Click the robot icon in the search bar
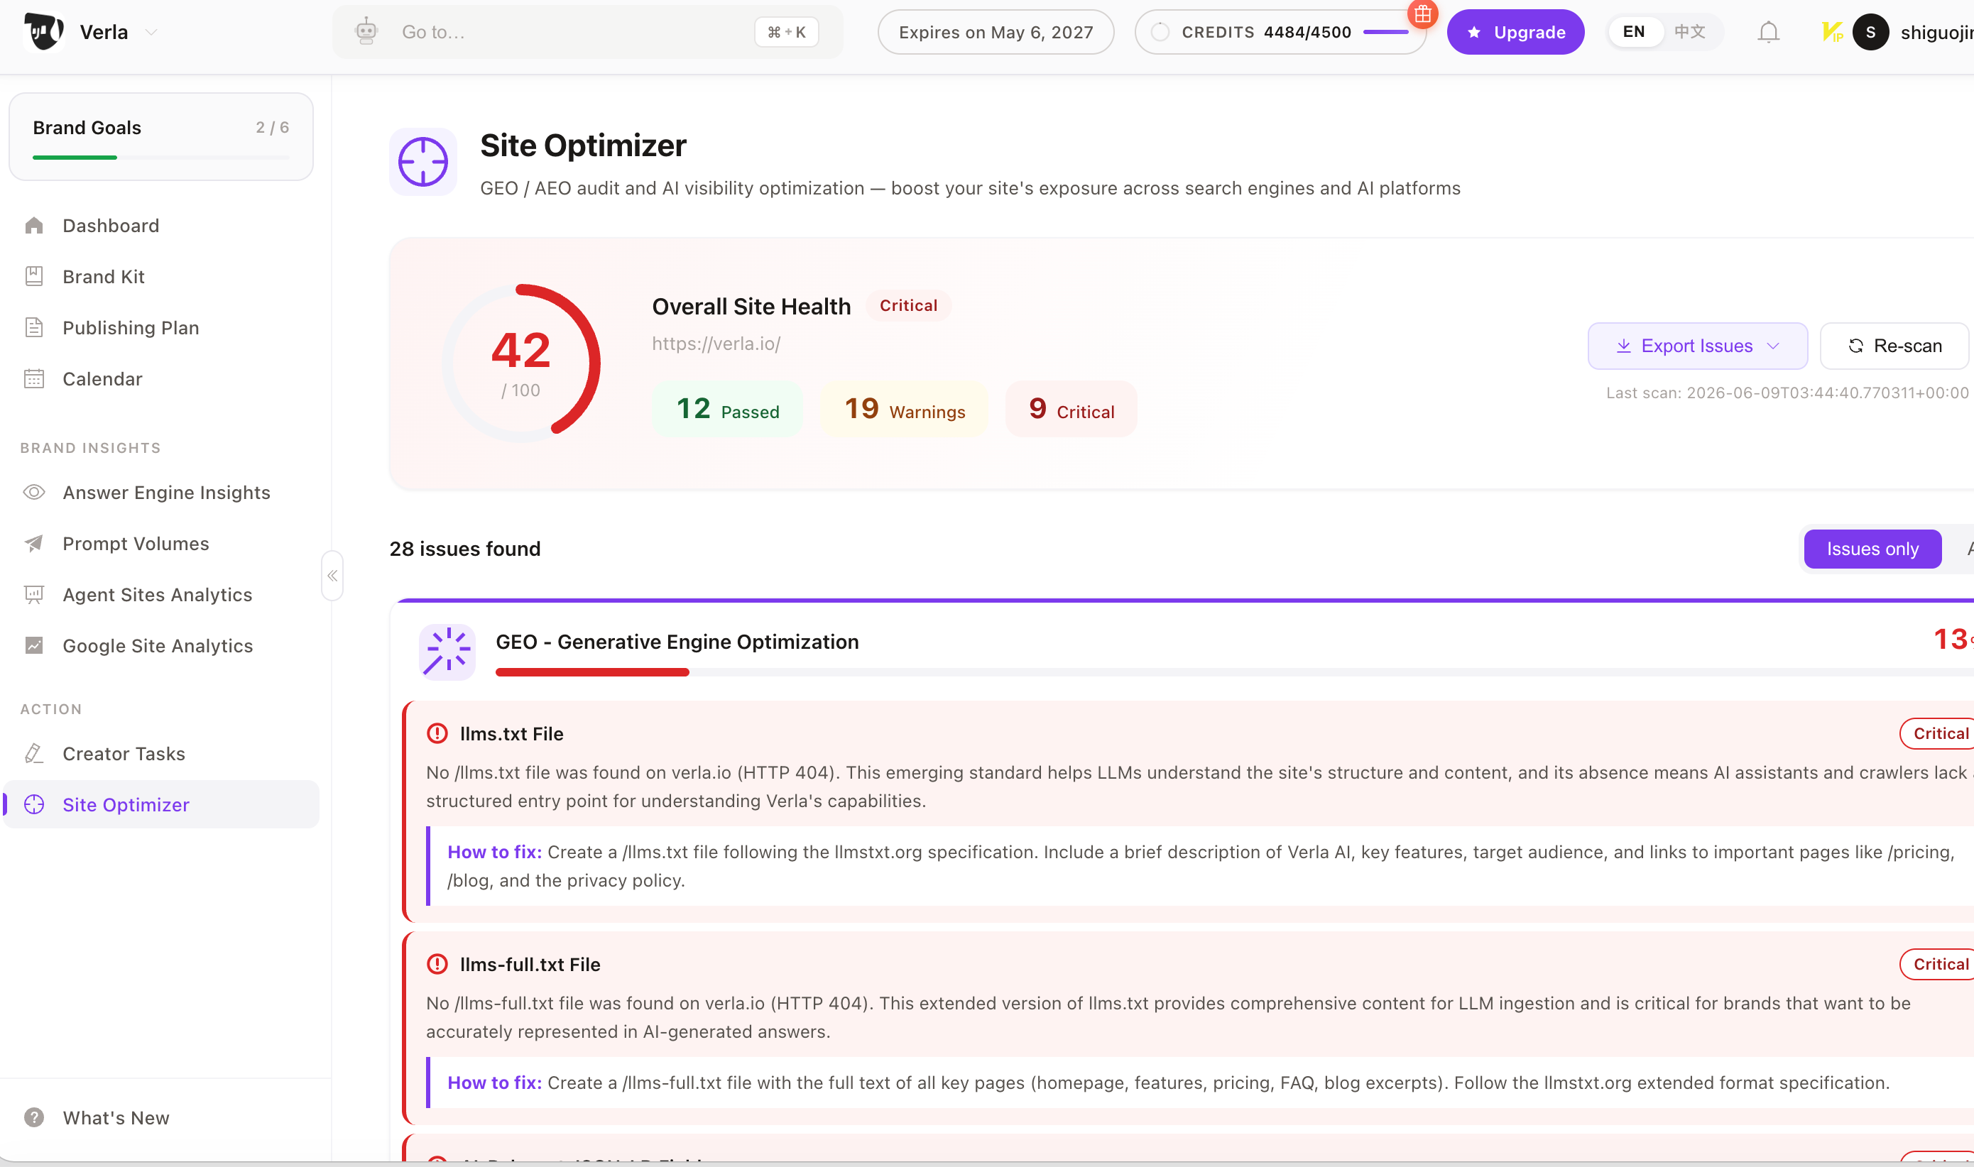The width and height of the screenshot is (1974, 1167). coord(366,31)
